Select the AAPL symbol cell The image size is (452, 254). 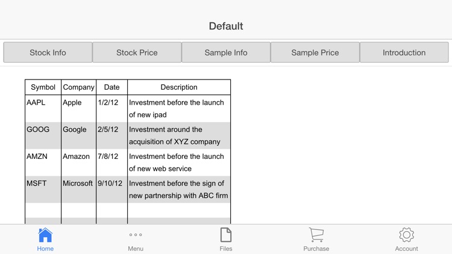[x=43, y=108]
